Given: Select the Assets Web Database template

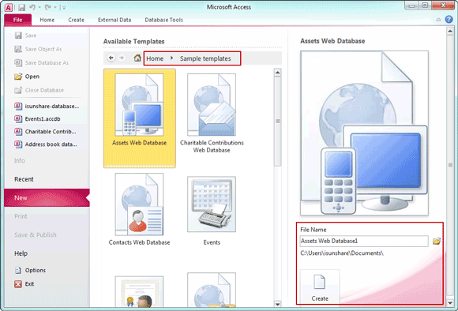Looking at the screenshot, I should tap(139, 118).
